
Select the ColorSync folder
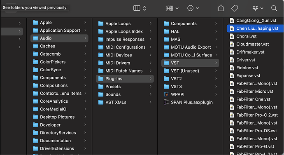coord(59,70)
